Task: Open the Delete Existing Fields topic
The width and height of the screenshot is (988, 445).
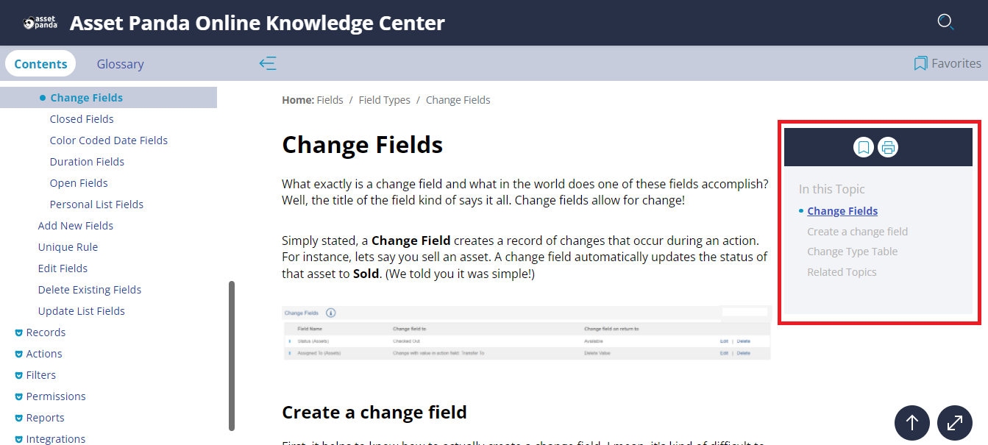Action: pos(90,290)
